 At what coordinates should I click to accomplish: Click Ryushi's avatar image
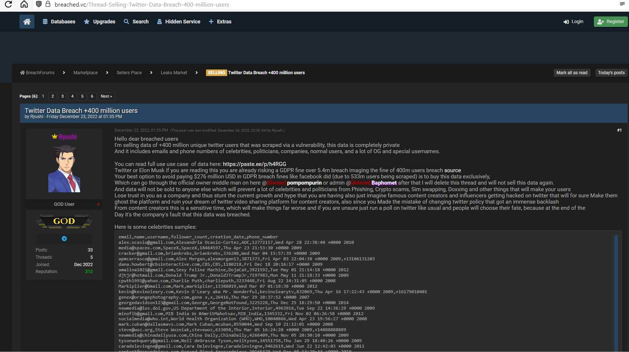(x=64, y=168)
